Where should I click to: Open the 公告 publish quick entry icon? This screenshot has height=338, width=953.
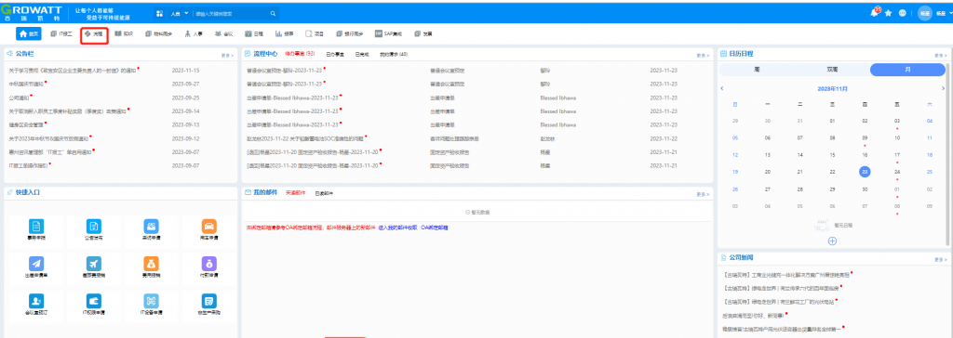pos(94,227)
